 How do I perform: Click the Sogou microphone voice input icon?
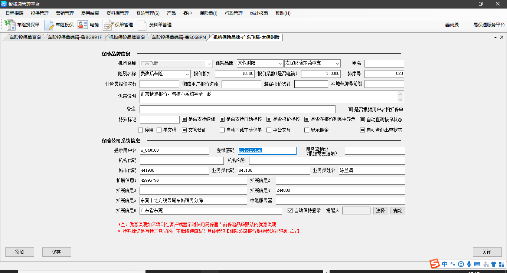(469, 264)
